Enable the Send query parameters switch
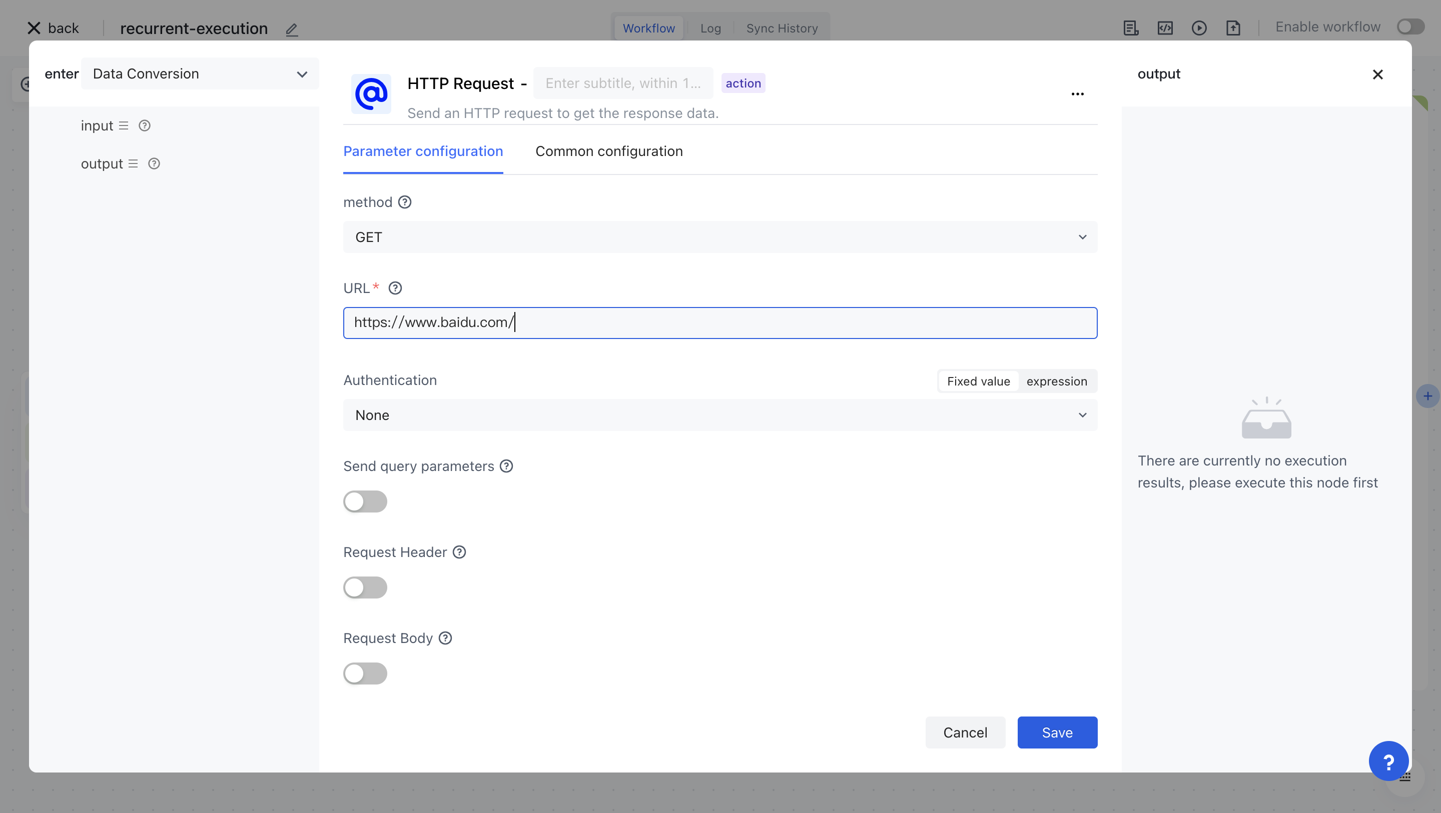Image resolution: width=1441 pixels, height=813 pixels. click(x=365, y=501)
